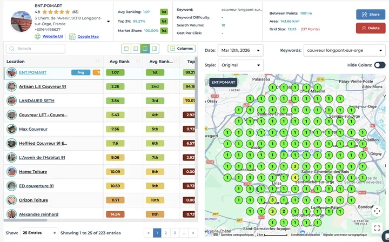Go to the previous page arrow
389x242 pixels.
tap(149, 233)
